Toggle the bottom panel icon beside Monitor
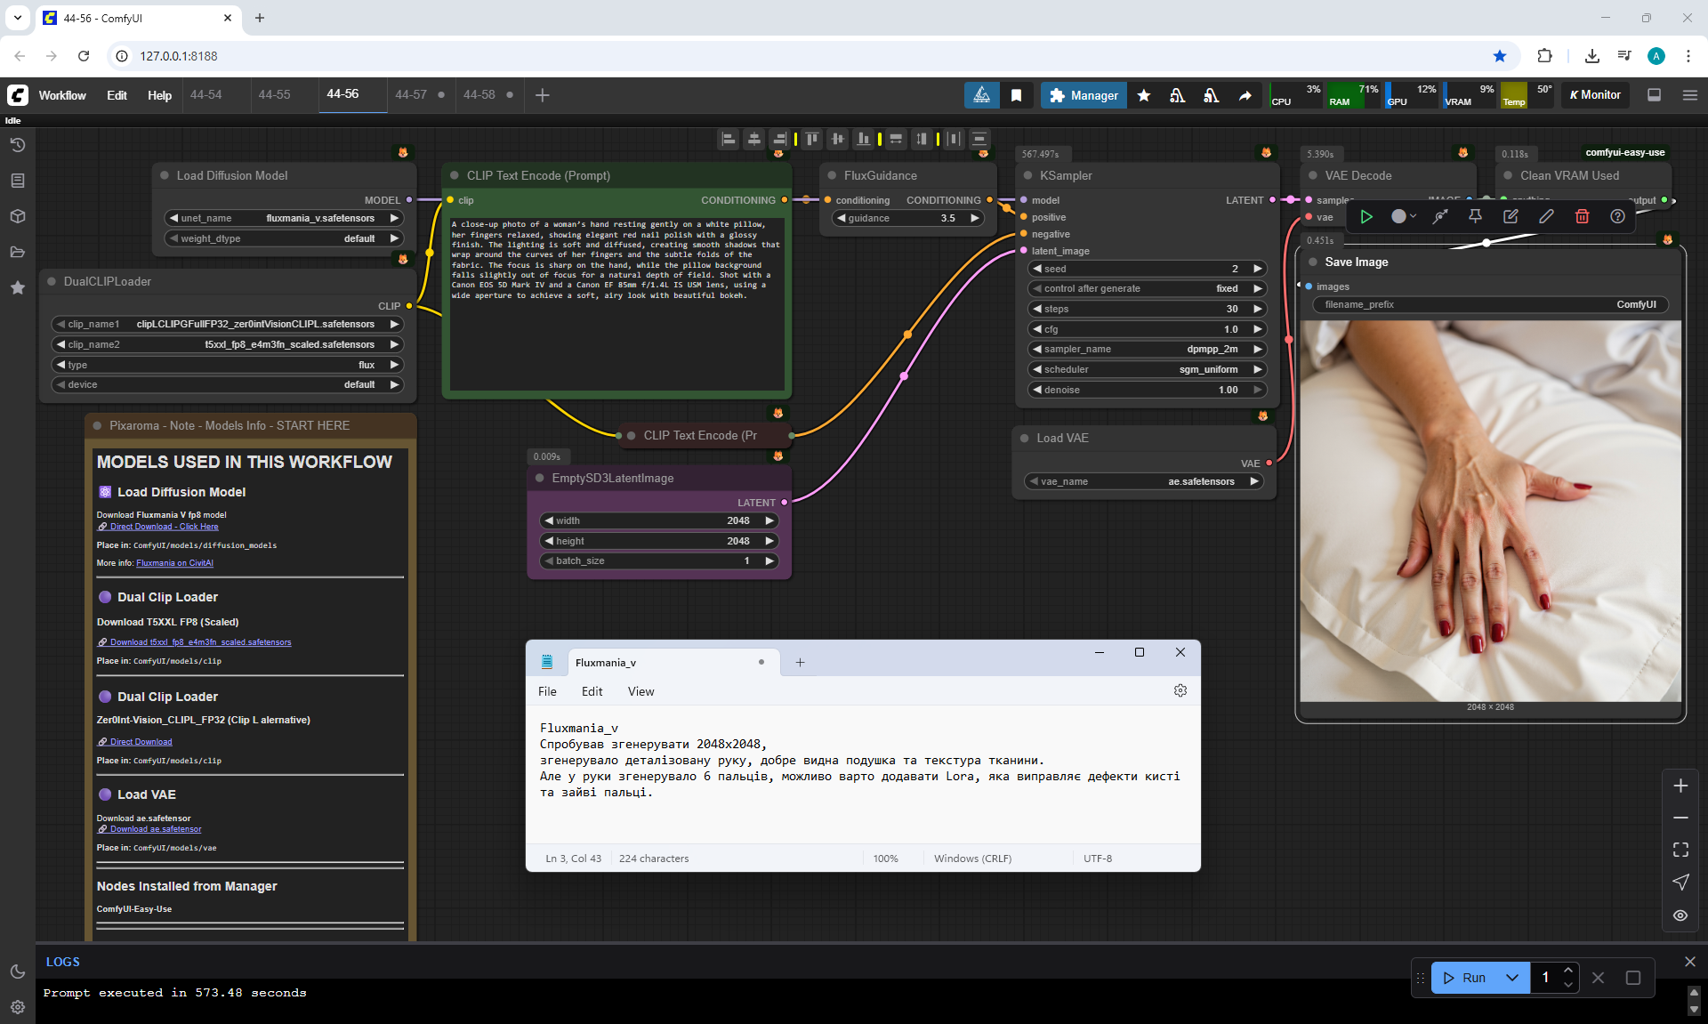This screenshot has height=1024, width=1708. pos(1654,95)
